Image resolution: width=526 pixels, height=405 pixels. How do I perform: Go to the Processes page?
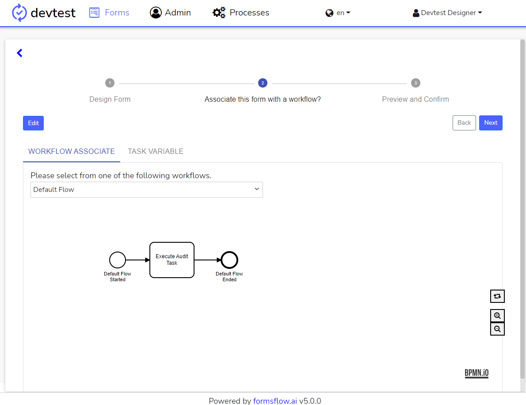(241, 13)
